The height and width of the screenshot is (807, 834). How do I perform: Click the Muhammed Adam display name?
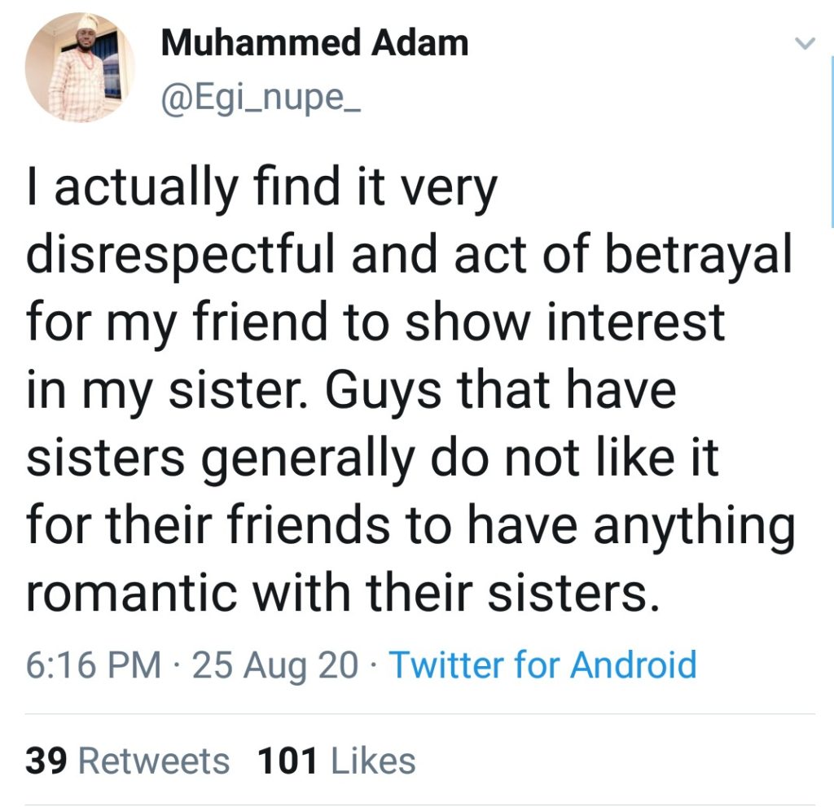[x=314, y=43]
